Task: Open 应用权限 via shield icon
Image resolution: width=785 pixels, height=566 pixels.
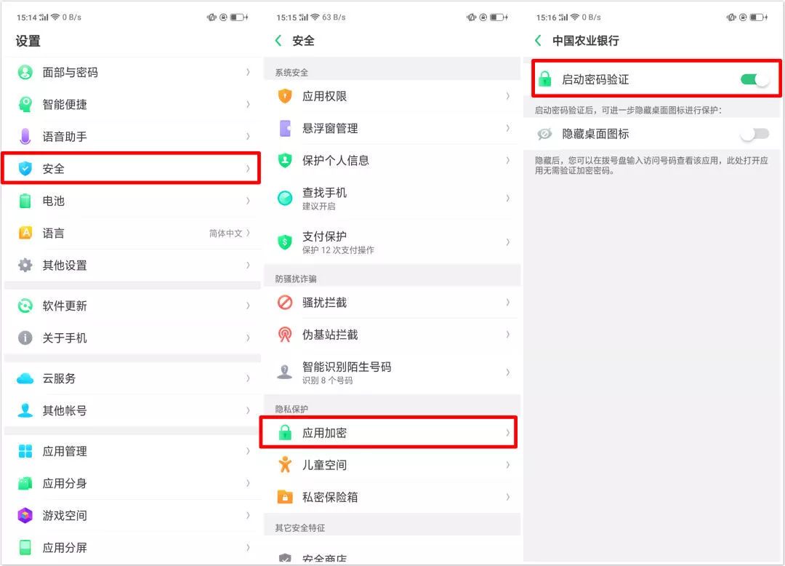Action: pyautogui.click(x=285, y=95)
